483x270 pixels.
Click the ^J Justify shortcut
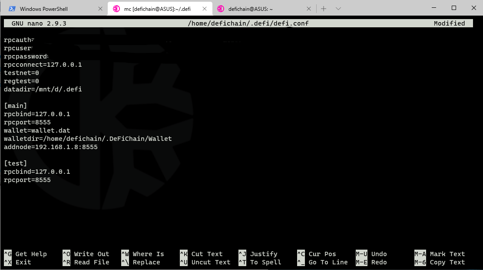(x=258, y=254)
